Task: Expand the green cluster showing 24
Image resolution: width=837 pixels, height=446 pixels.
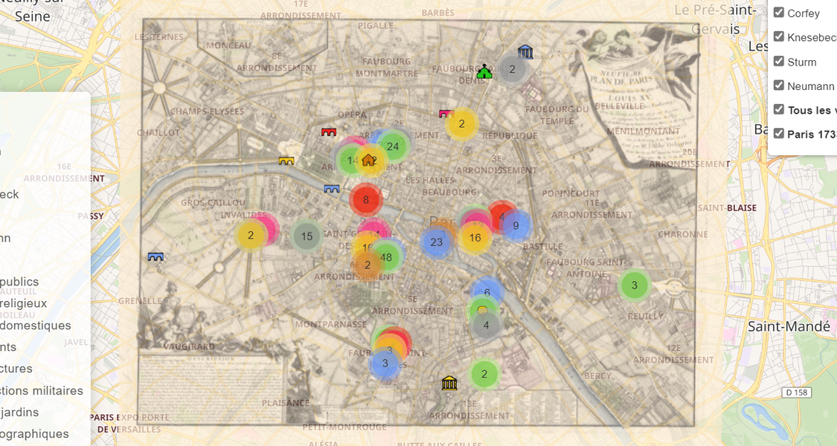Action: coord(393,146)
